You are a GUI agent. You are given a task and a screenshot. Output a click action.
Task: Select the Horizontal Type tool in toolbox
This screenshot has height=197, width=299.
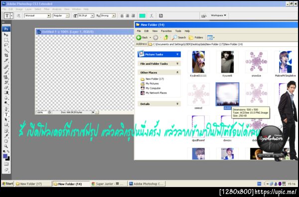[6, 114]
